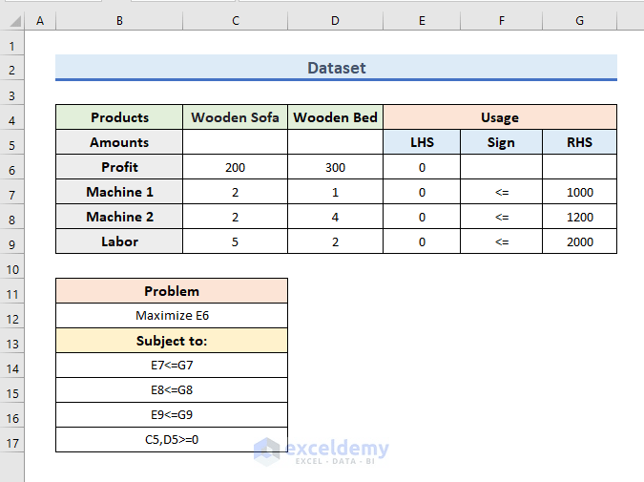Select column F header
The image size is (644, 482).
click(502, 21)
